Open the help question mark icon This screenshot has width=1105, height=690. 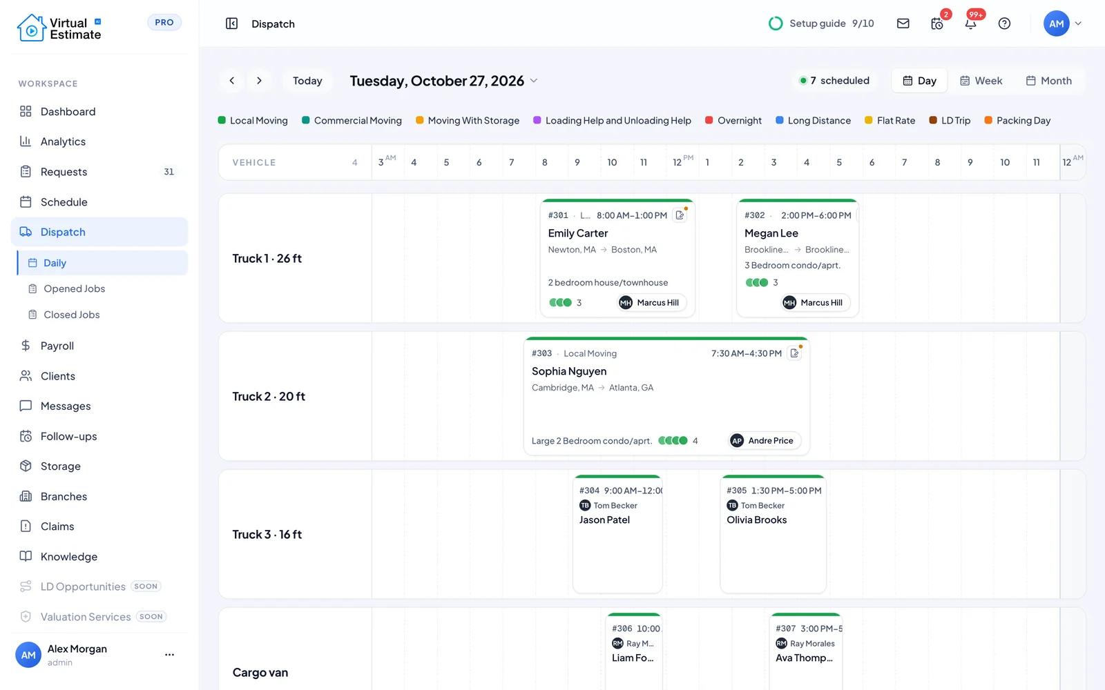[x=1005, y=23]
